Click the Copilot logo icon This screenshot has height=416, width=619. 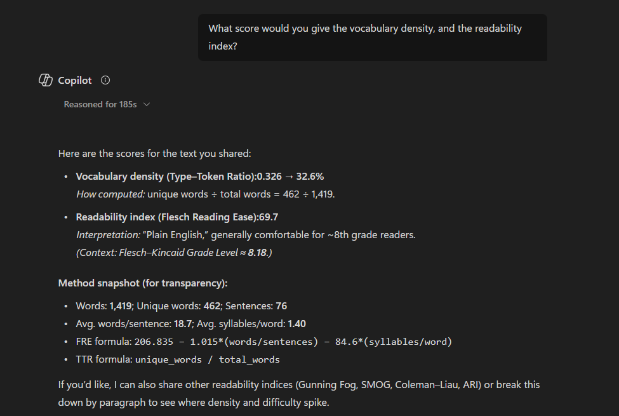pyautogui.click(x=46, y=81)
